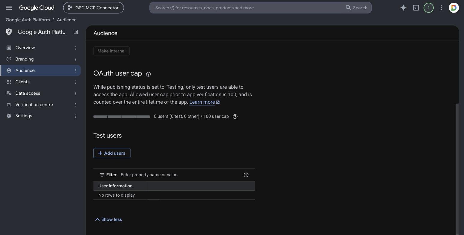The width and height of the screenshot is (464, 235).
Task: Select Audience in the sidebar
Action: tap(40, 70)
